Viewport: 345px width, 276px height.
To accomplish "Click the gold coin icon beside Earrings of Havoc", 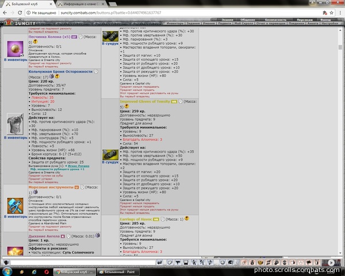I will (187, 218).
